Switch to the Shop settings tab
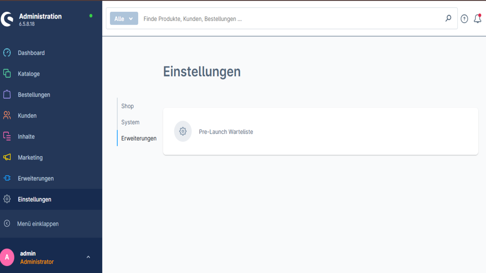 (127, 106)
